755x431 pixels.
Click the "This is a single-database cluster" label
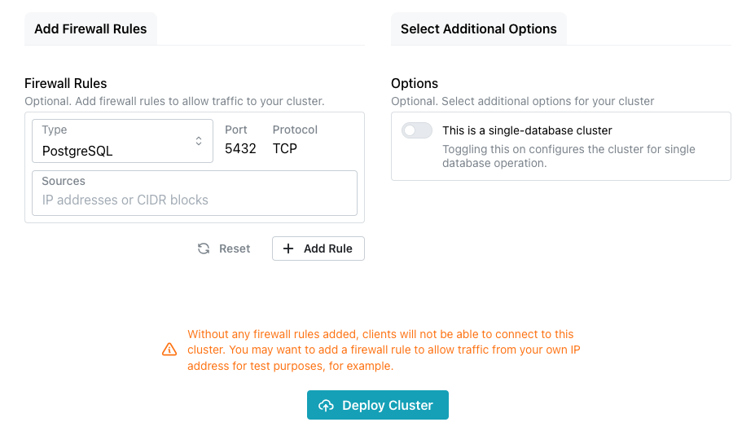pyautogui.click(x=527, y=130)
